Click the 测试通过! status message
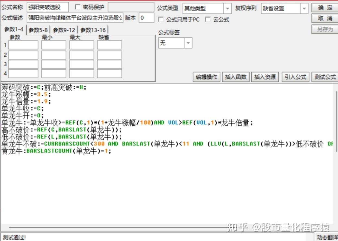The image size is (338, 241). coord(14,237)
